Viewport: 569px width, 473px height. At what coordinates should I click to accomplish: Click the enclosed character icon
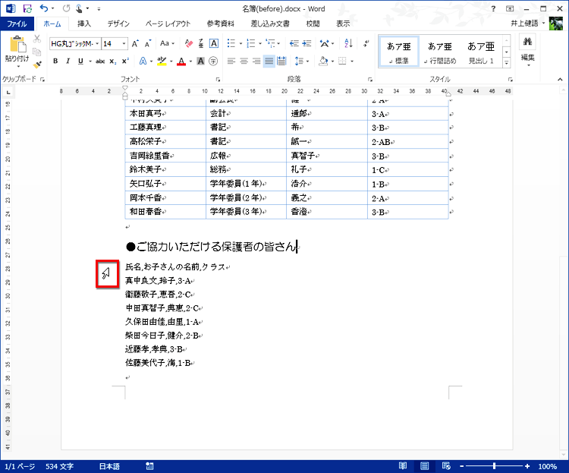(x=213, y=61)
